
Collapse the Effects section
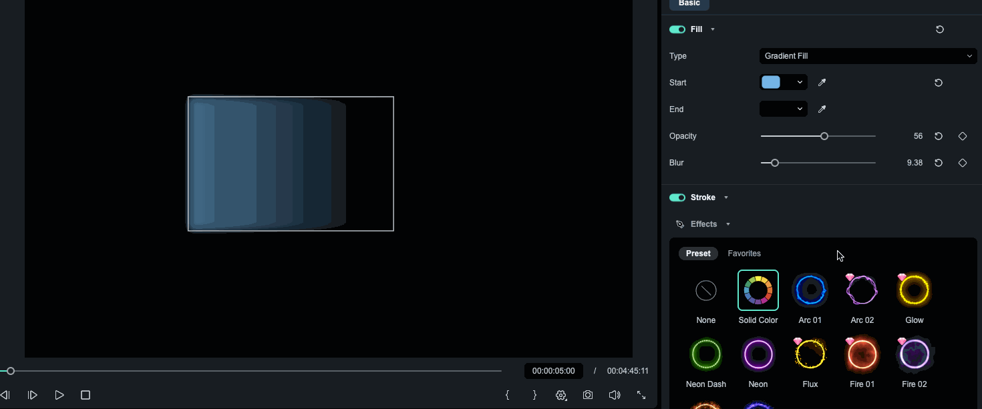tap(728, 224)
